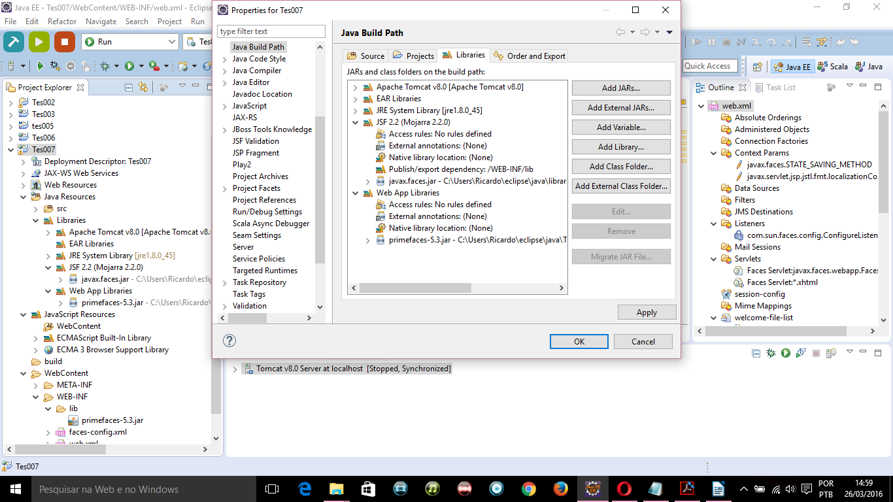Viewport: 893px width, 502px height.
Task: Click Add External JARs...
Action: click(x=621, y=107)
